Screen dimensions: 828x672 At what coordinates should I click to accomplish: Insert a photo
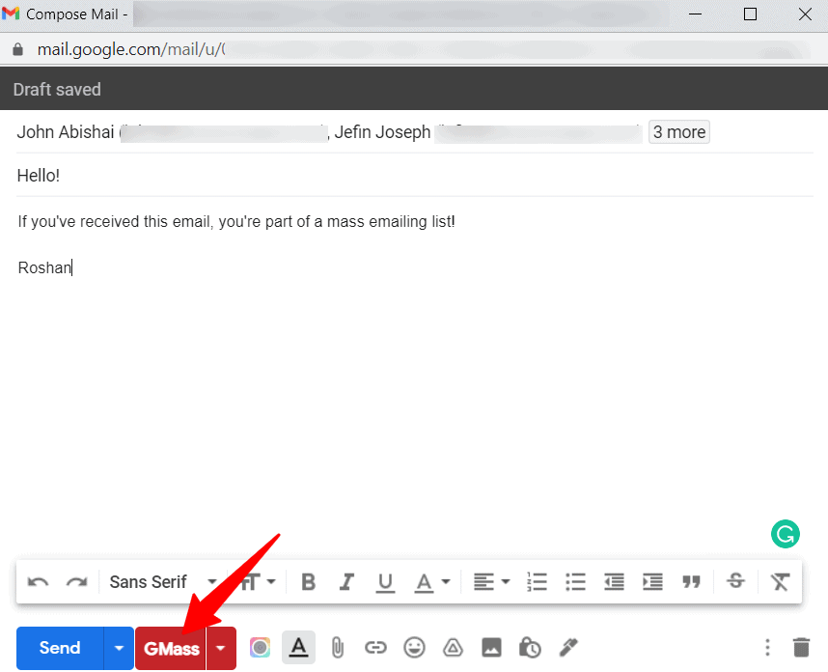[491, 648]
